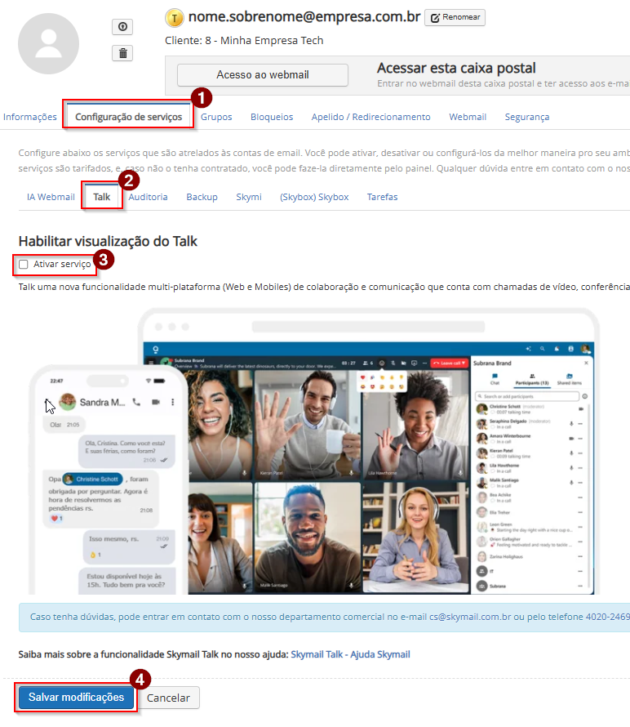Click the trash icon to delete photo
630x727 pixels.
[x=122, y=53]
